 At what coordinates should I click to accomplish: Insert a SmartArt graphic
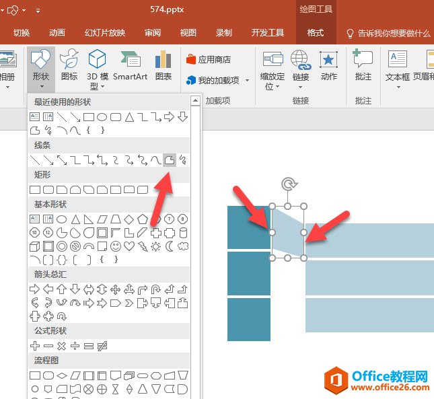(x=130, y=65)
